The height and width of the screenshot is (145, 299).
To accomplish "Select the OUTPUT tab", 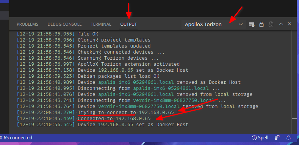I will point(128,24).
